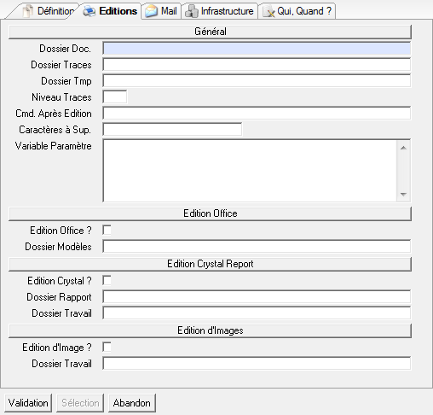Collapse the Général section header
Viewport: 433px width, 415px height.
point(210,32)
